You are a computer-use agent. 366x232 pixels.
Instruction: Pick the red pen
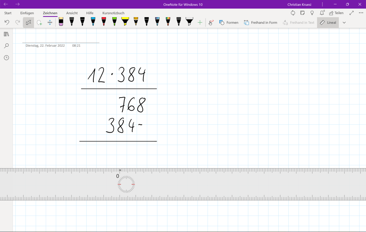point(104,22)
